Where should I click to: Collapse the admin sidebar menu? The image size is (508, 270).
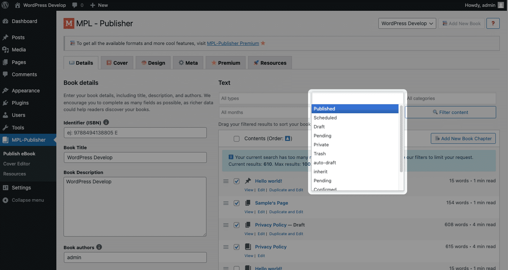(x=28, y=200)
